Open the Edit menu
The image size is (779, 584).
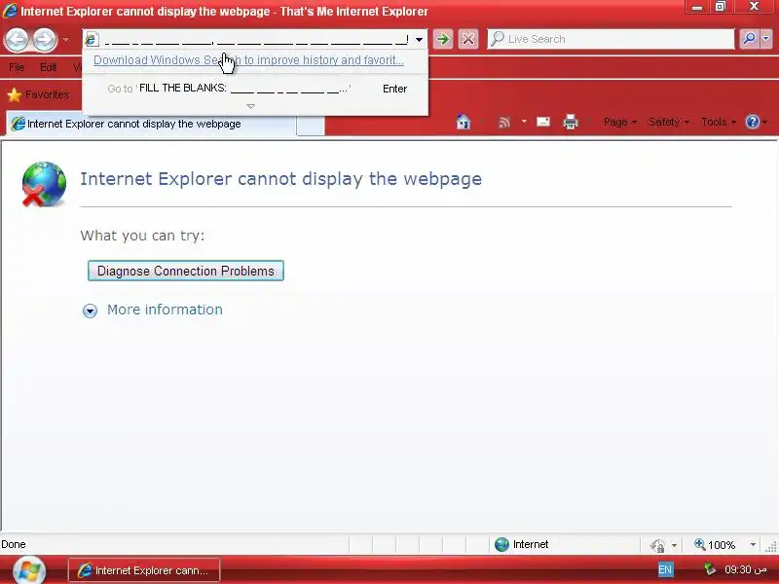(48, 67)
